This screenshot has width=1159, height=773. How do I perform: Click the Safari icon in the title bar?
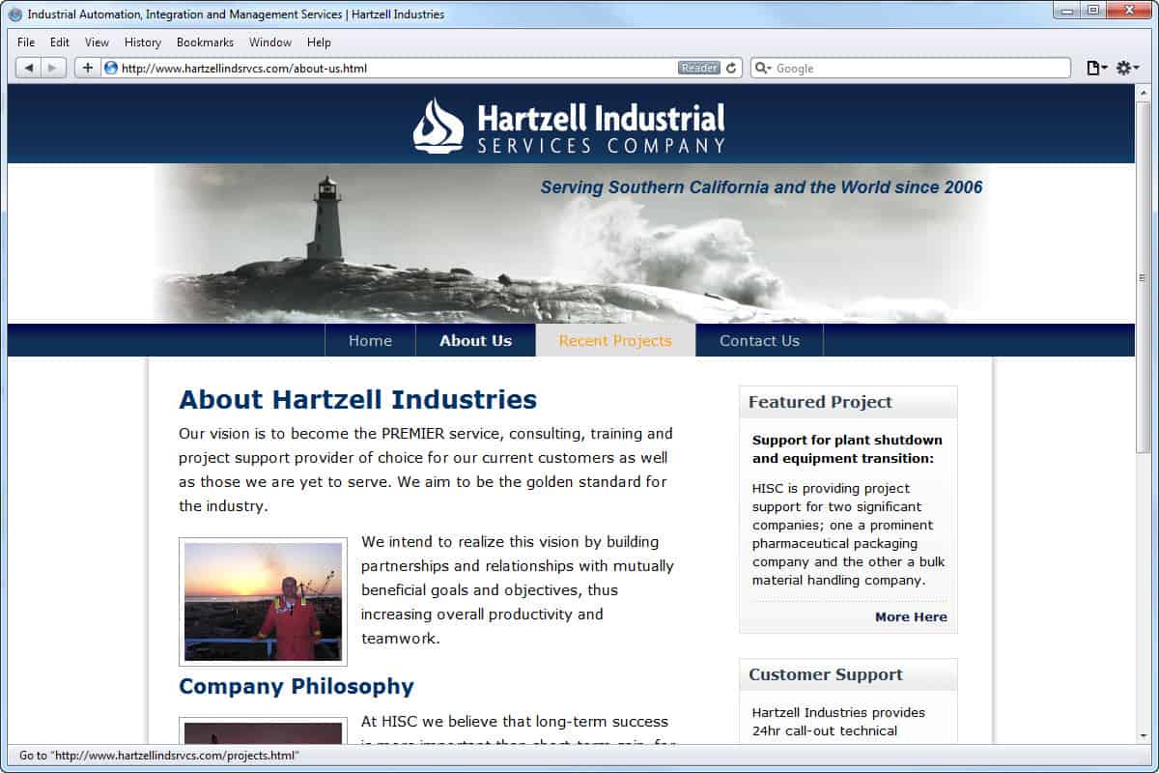[x=15, y=14]
